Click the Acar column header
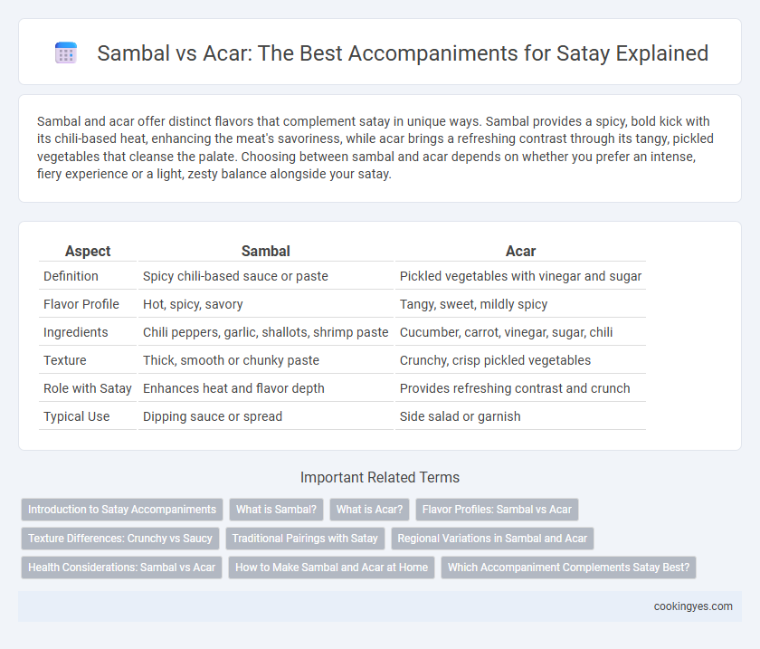The image size is (760, 649). click(520, 251)
